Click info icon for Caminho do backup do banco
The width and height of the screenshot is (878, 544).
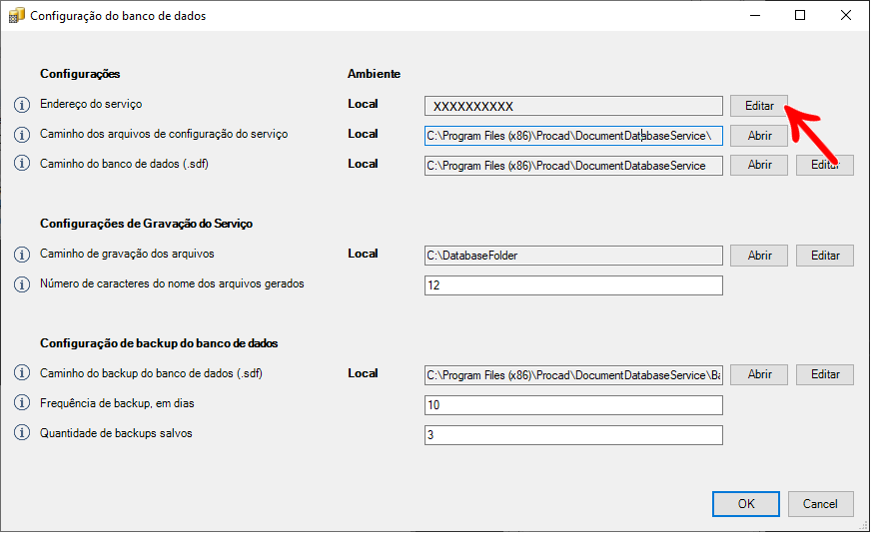coord(22,372)
